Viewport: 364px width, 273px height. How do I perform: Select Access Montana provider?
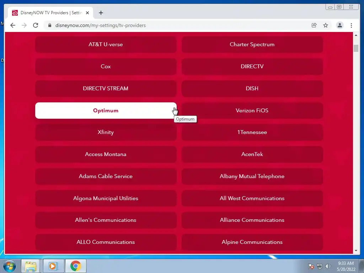click(x=106, y=154)
